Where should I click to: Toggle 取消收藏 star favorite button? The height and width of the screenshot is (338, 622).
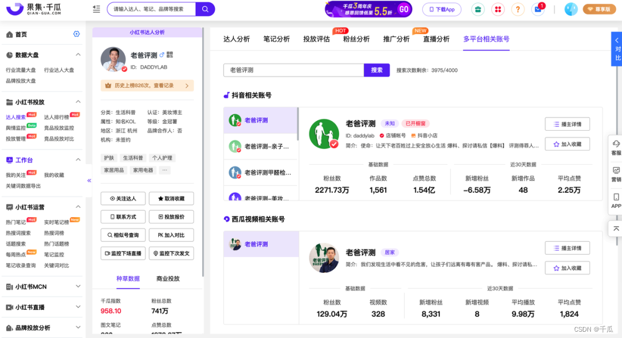tap(171, 199)
